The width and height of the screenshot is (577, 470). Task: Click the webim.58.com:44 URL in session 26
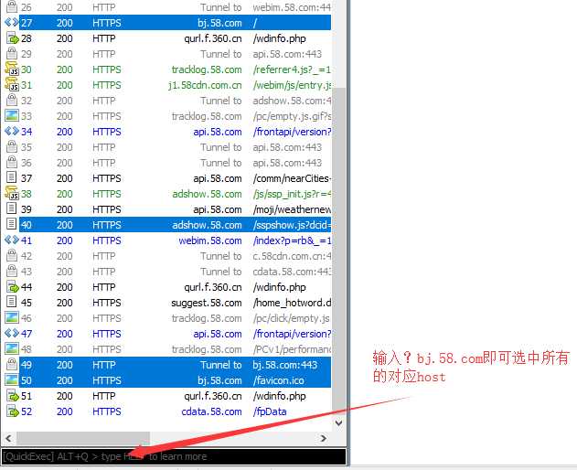tap(292, 7)
